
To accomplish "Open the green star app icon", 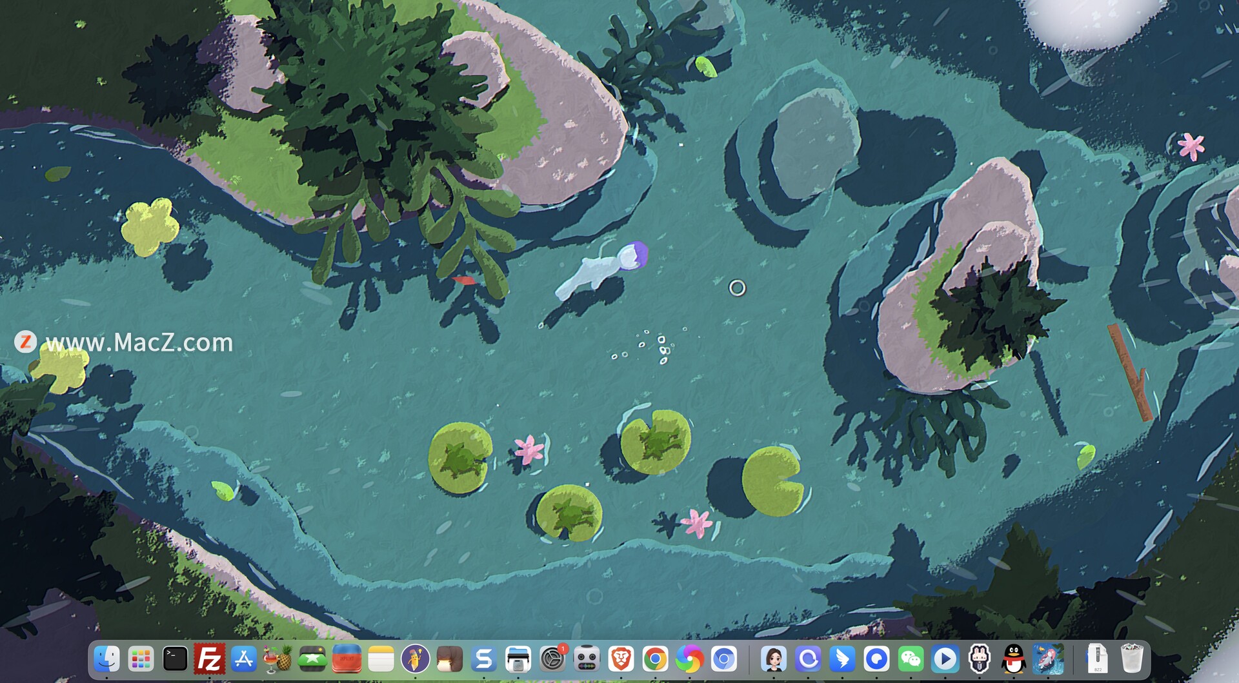I will click(312, 659).
